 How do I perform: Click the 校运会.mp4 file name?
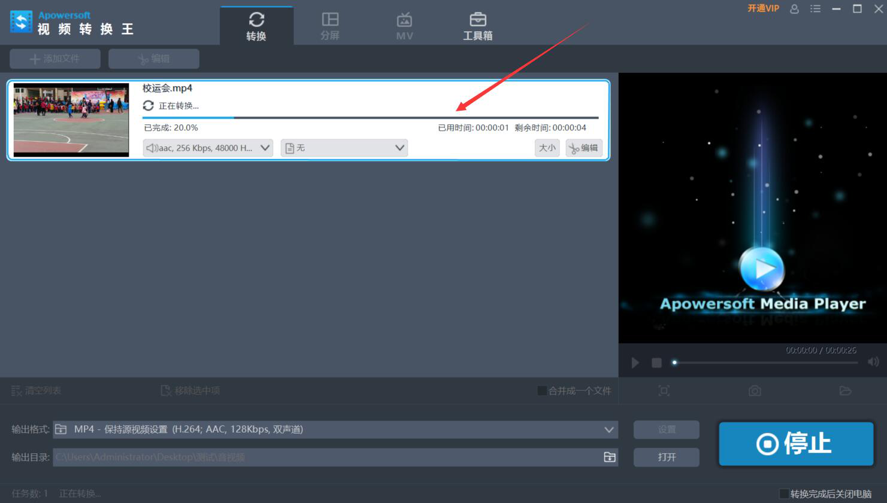(x=167, y=88)
